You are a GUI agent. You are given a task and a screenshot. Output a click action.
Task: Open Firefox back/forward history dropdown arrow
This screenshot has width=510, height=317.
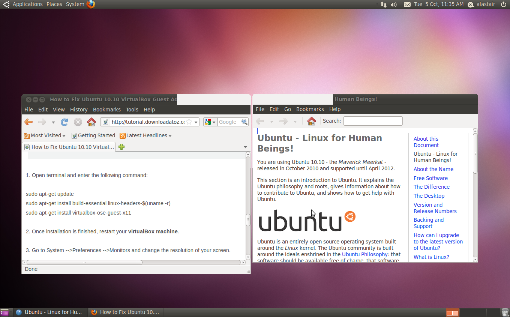click(53, 122)
